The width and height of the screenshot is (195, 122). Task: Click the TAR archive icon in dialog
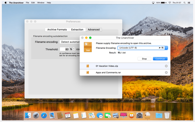[88, 47]
